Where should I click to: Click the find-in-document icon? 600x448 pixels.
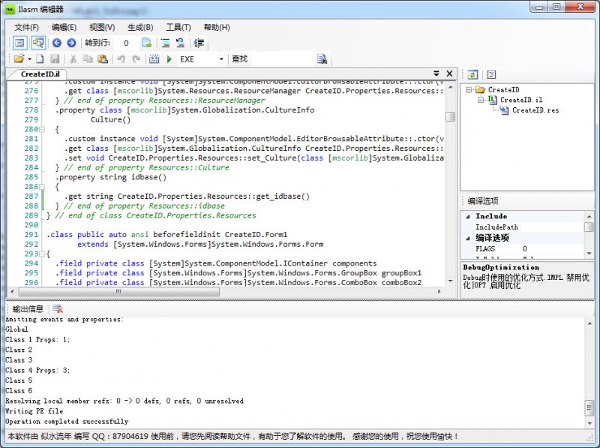(322, 59)
